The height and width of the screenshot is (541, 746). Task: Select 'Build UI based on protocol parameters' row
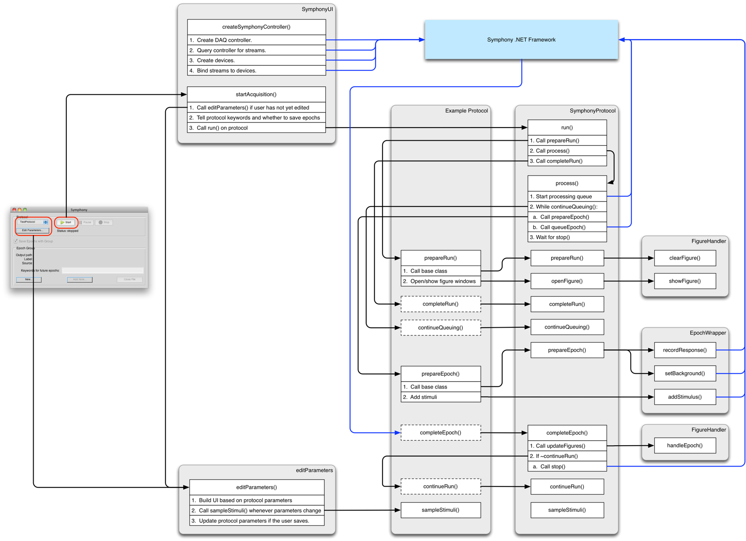click(x=257, y=501)
